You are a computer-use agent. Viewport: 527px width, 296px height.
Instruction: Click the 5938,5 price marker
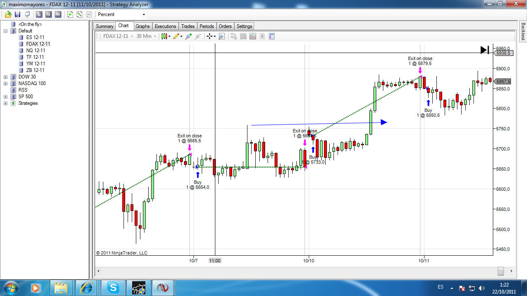click(x=503, y=53)
